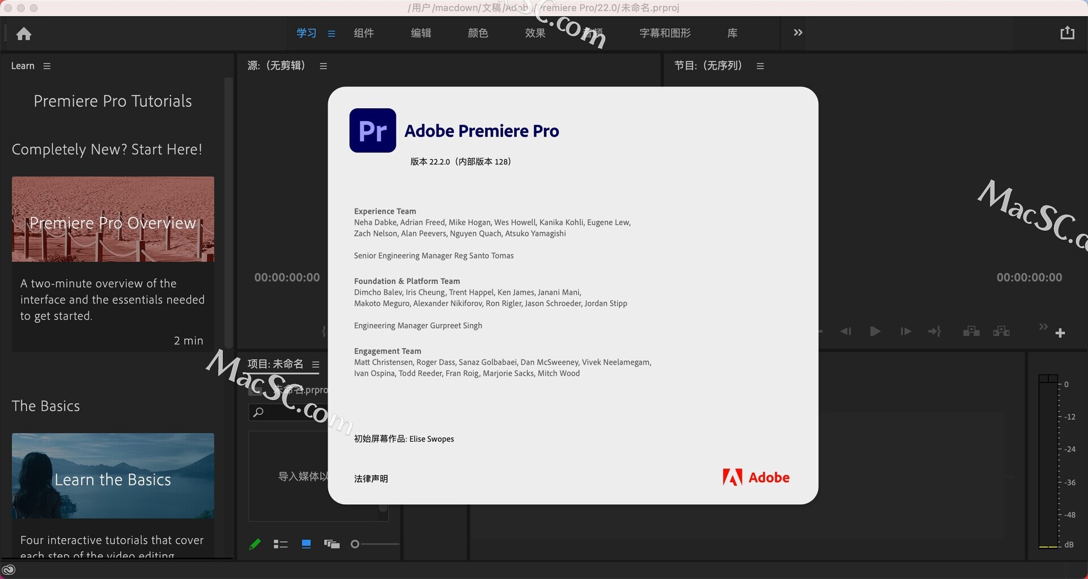Image resolution: width=1088 pixels, height=579 pixels.
Task: Switch Project panel to list view
Action: point(280,544)
